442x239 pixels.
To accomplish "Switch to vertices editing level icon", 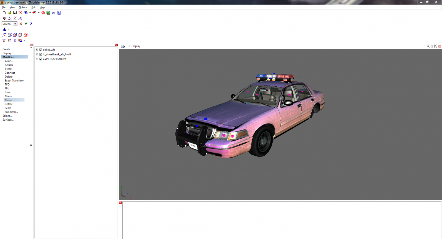I will coord(4,35).
